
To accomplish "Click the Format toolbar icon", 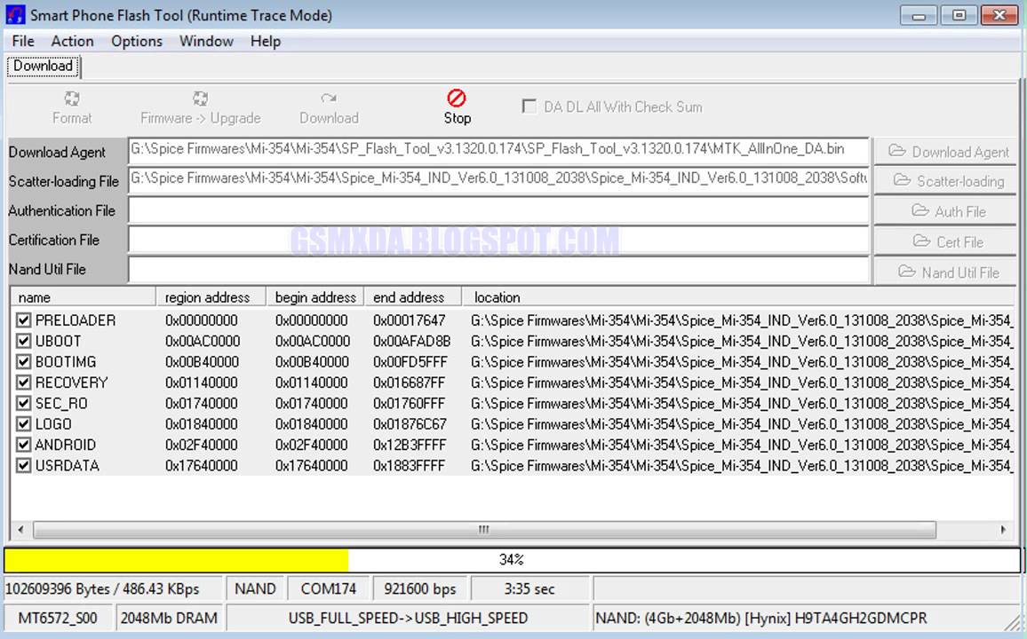I will [x=71, y=99].
